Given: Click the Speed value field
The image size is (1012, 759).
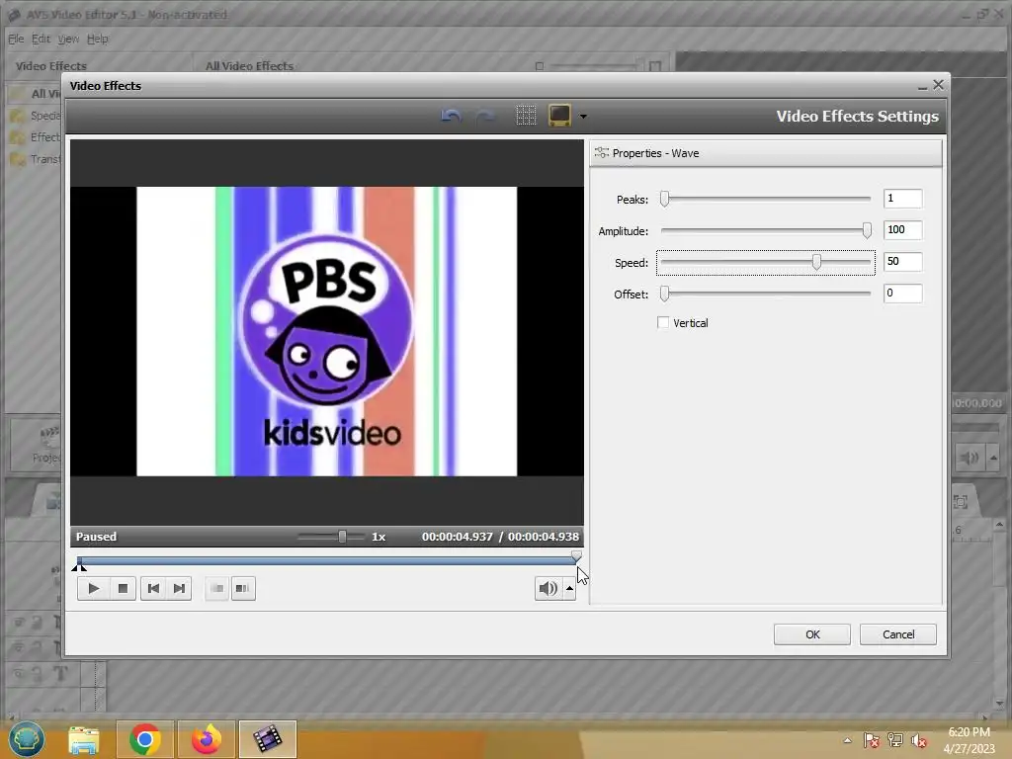Looking at the screenshot, I should click(902, 261).
